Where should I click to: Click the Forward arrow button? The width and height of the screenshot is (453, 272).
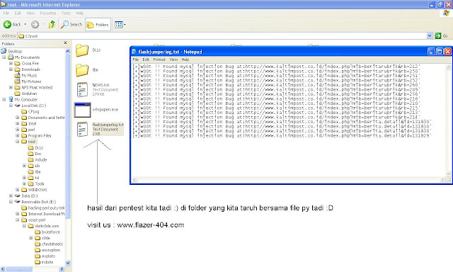click(35, 25)
